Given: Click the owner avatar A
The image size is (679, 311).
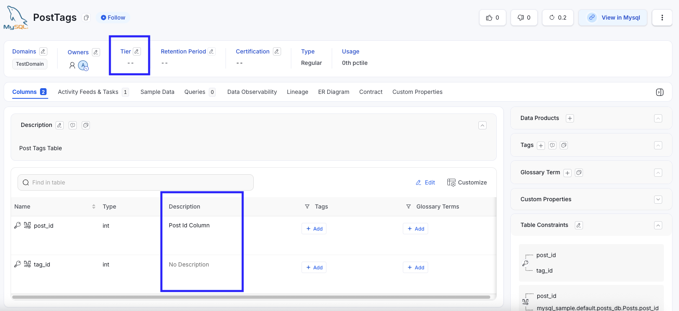Looking at the screenshot, I should click(x=83, y=65).
